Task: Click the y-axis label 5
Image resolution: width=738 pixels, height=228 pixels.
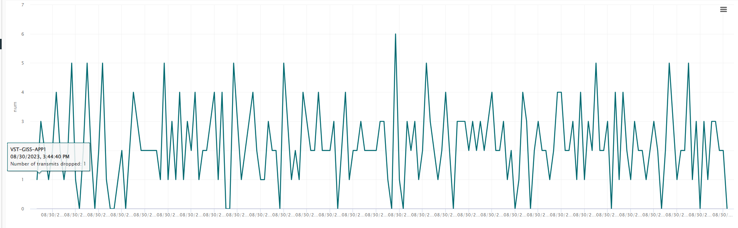Action: [x=22, y=63]
